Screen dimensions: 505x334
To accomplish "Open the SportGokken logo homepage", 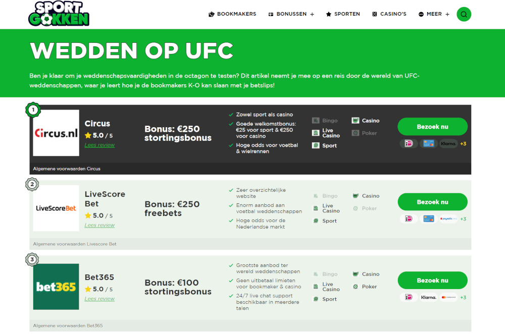I will 59,14.
